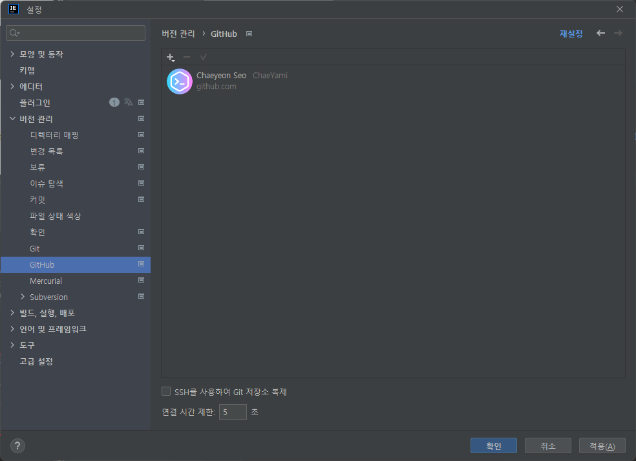Click the 적용(A) apply button
Screen dimensions: 636x461
coord(602,445)
